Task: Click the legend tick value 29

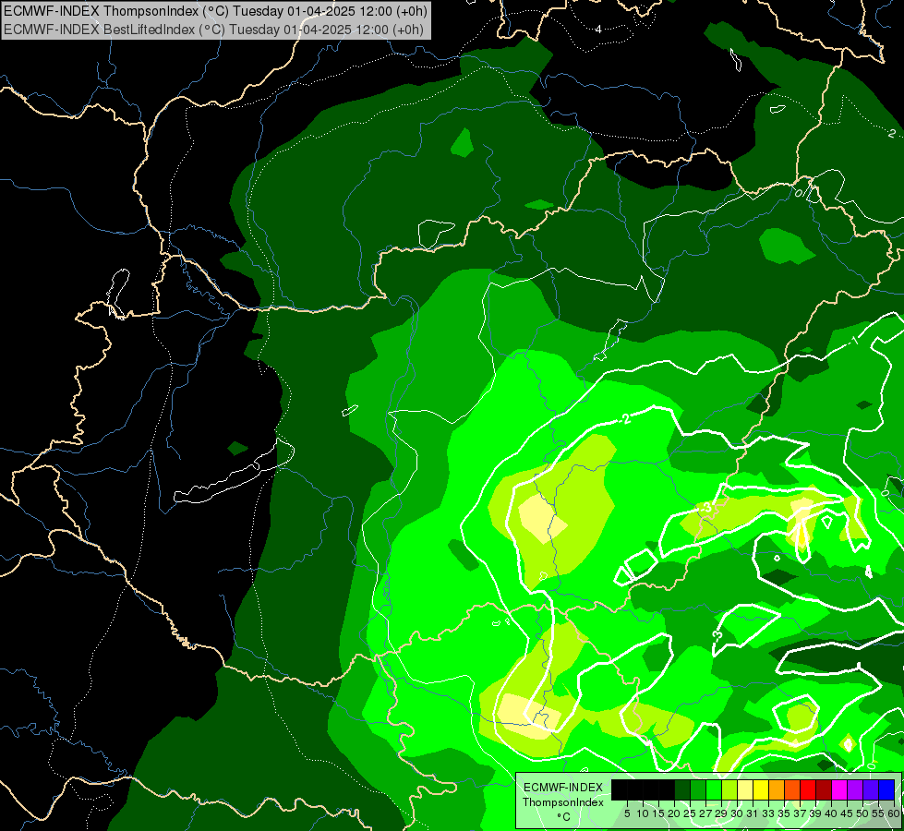Action: [721, 813]
